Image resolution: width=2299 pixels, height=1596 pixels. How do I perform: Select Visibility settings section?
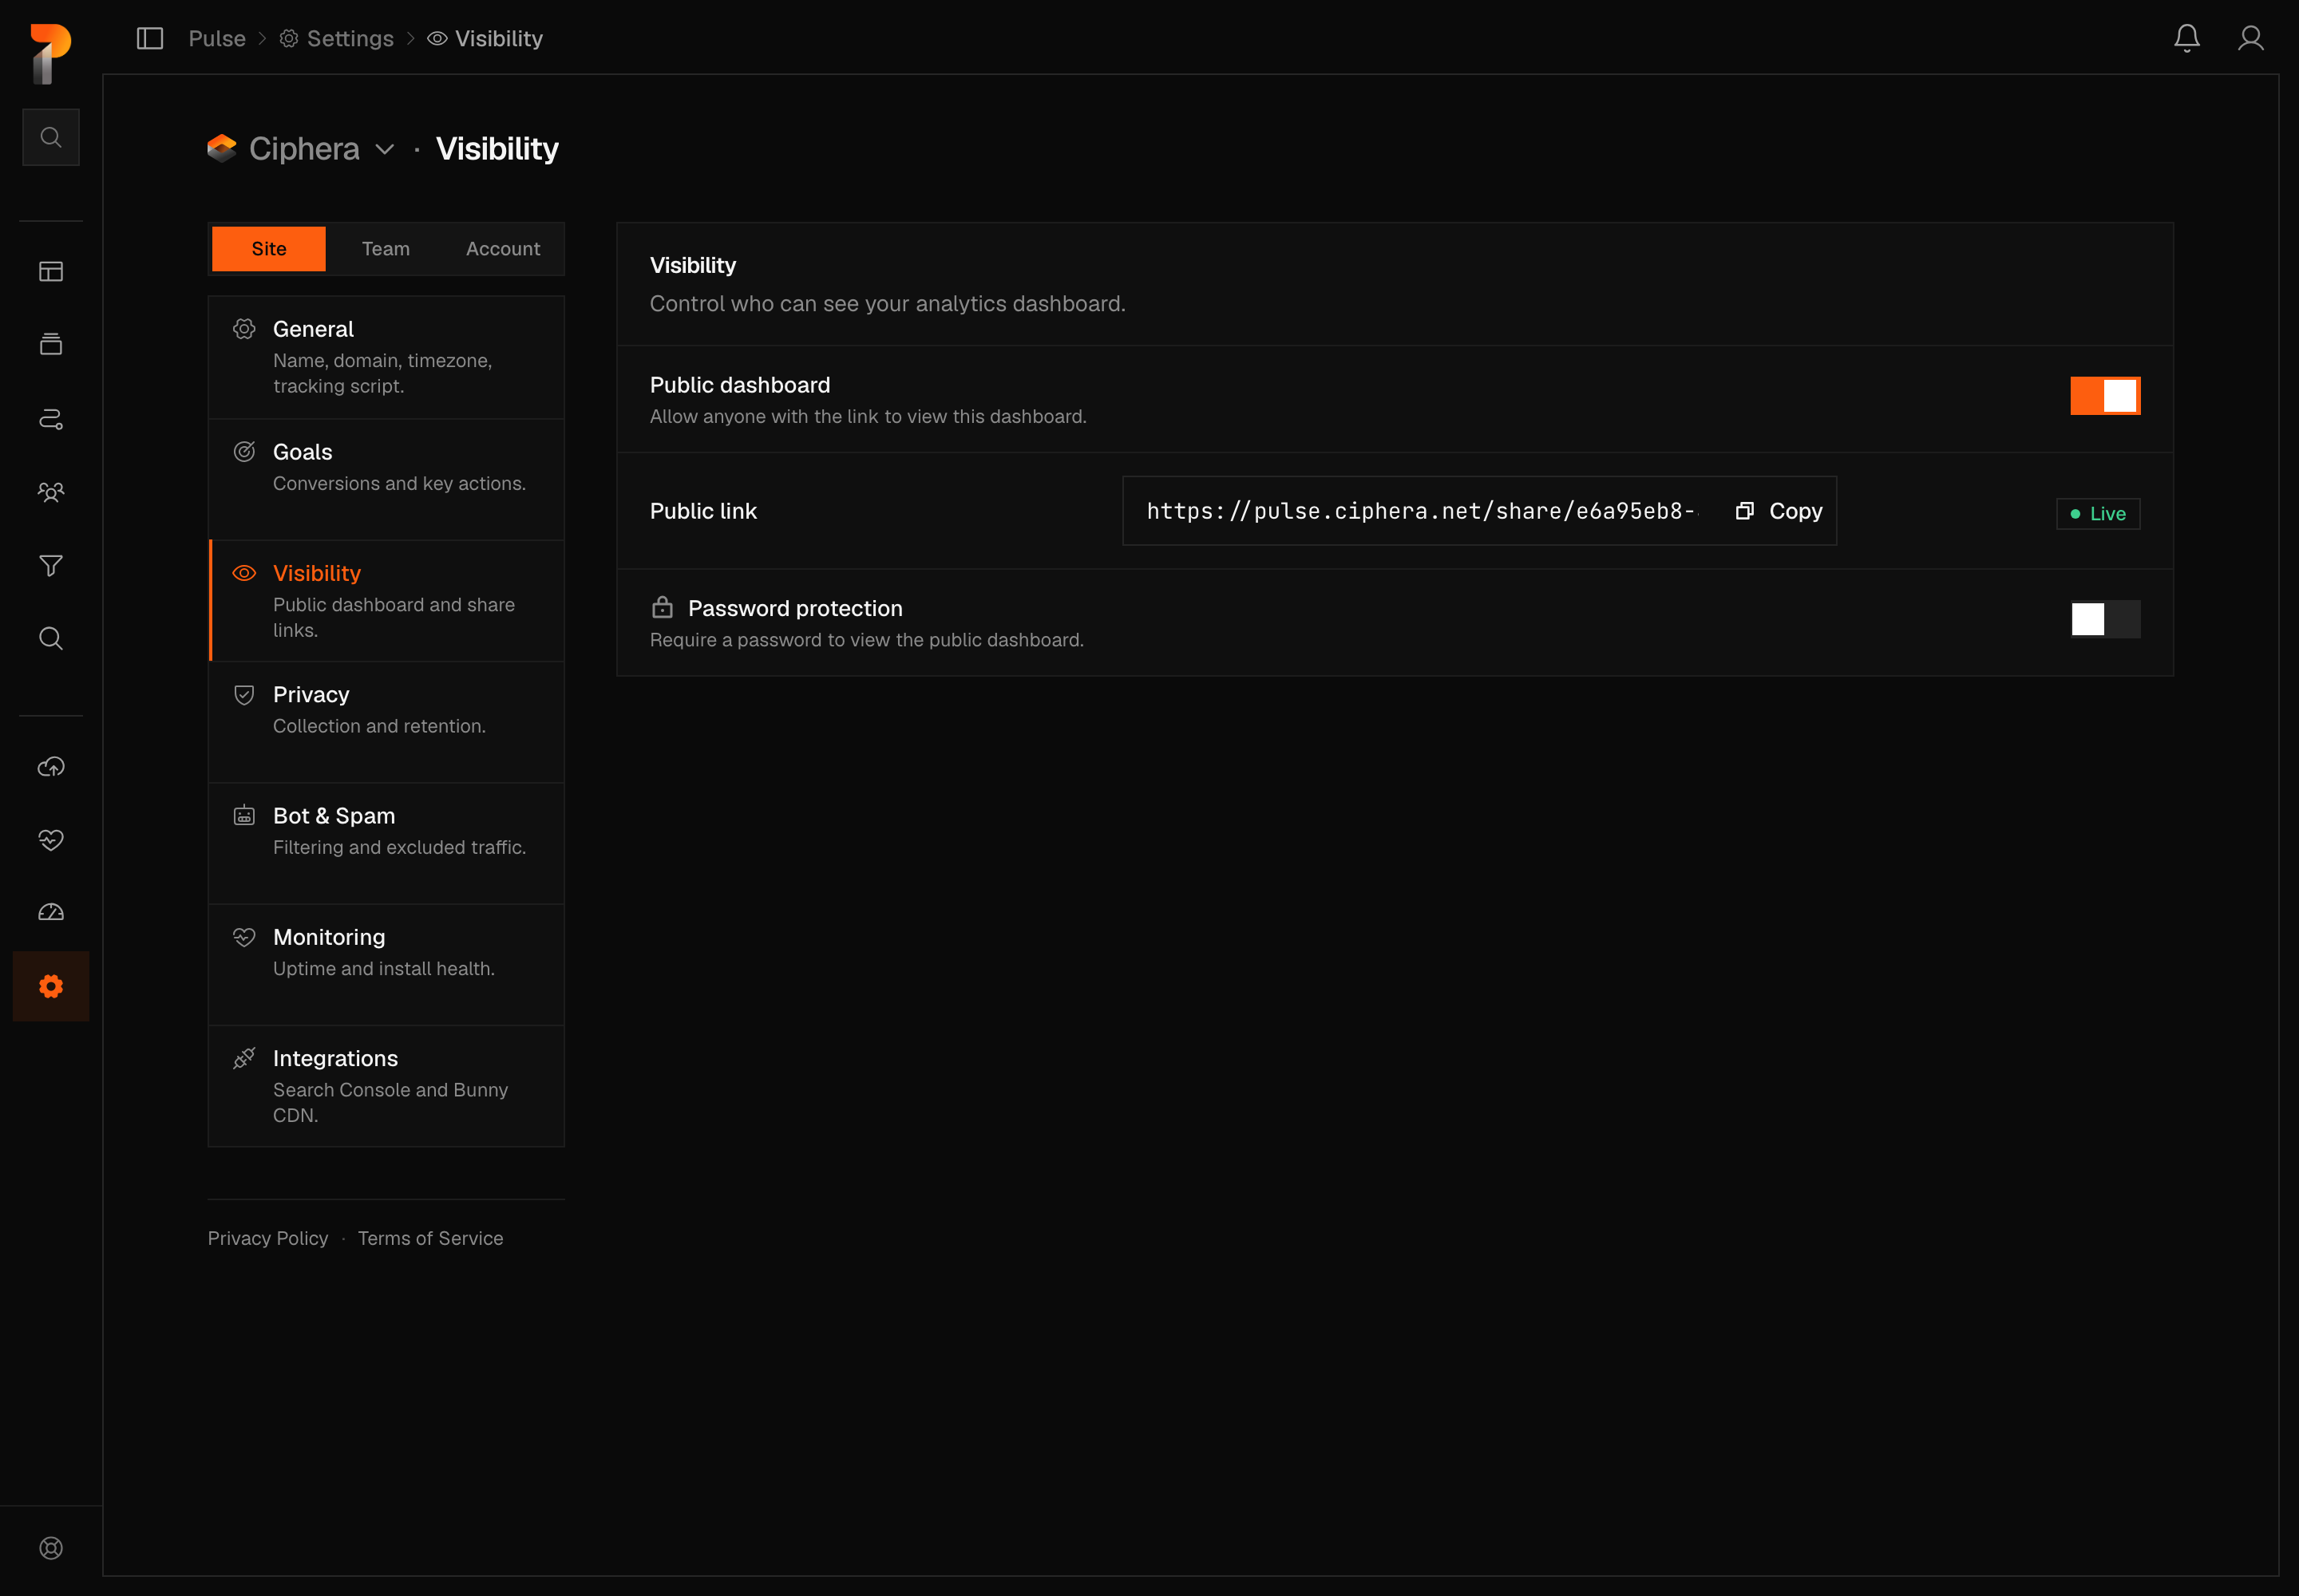click(386, 601)
